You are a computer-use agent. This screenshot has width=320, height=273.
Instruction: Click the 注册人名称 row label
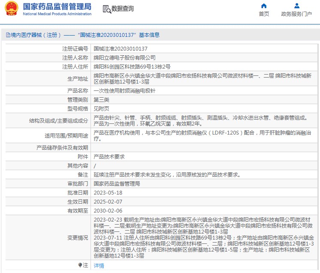75,57
